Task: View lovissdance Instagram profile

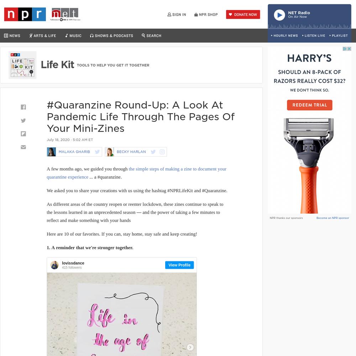Action: [179, 265]
